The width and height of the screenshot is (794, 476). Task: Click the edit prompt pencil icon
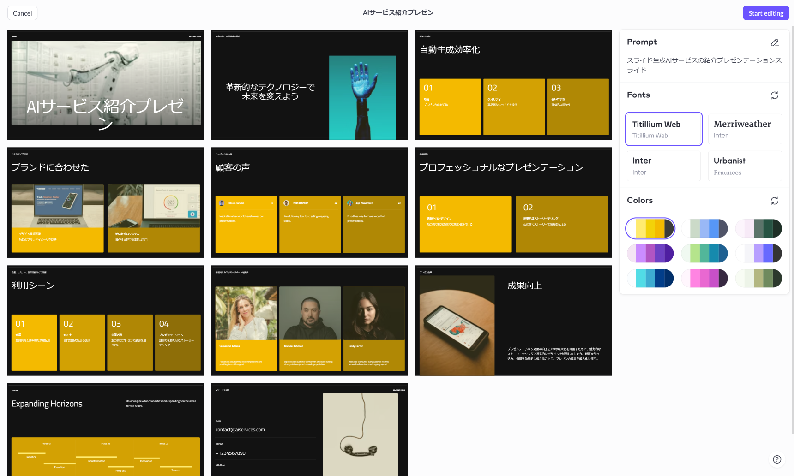pos(775,42)
